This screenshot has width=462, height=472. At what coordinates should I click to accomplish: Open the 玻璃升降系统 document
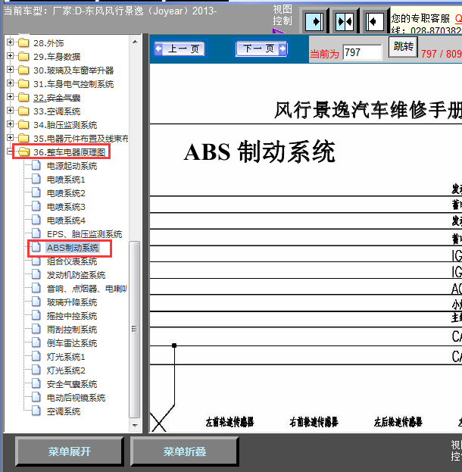pos(72,302)
